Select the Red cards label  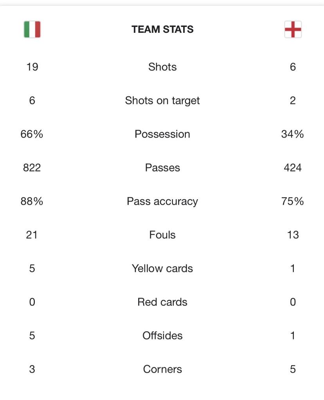click(x=162, y=302)
